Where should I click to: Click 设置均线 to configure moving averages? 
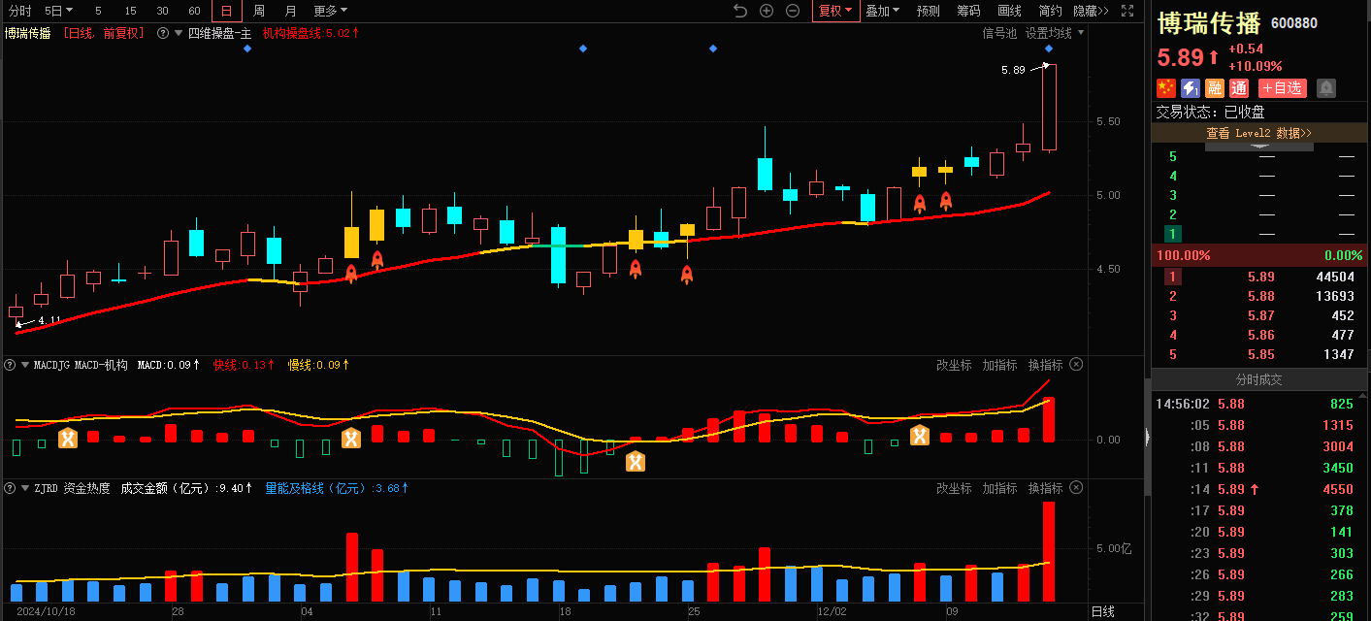1049,33
